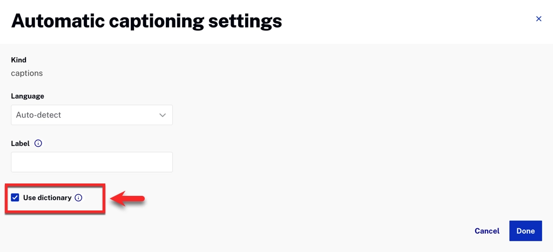Image resolution: width=553 pixels, height=252 pixels.
Task: Focus the empty Label text field
Action: point(92,162)
